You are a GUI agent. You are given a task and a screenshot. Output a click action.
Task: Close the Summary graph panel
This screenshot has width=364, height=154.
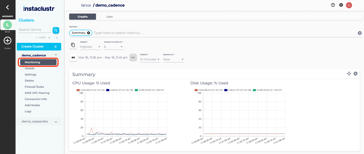(356, 74)
